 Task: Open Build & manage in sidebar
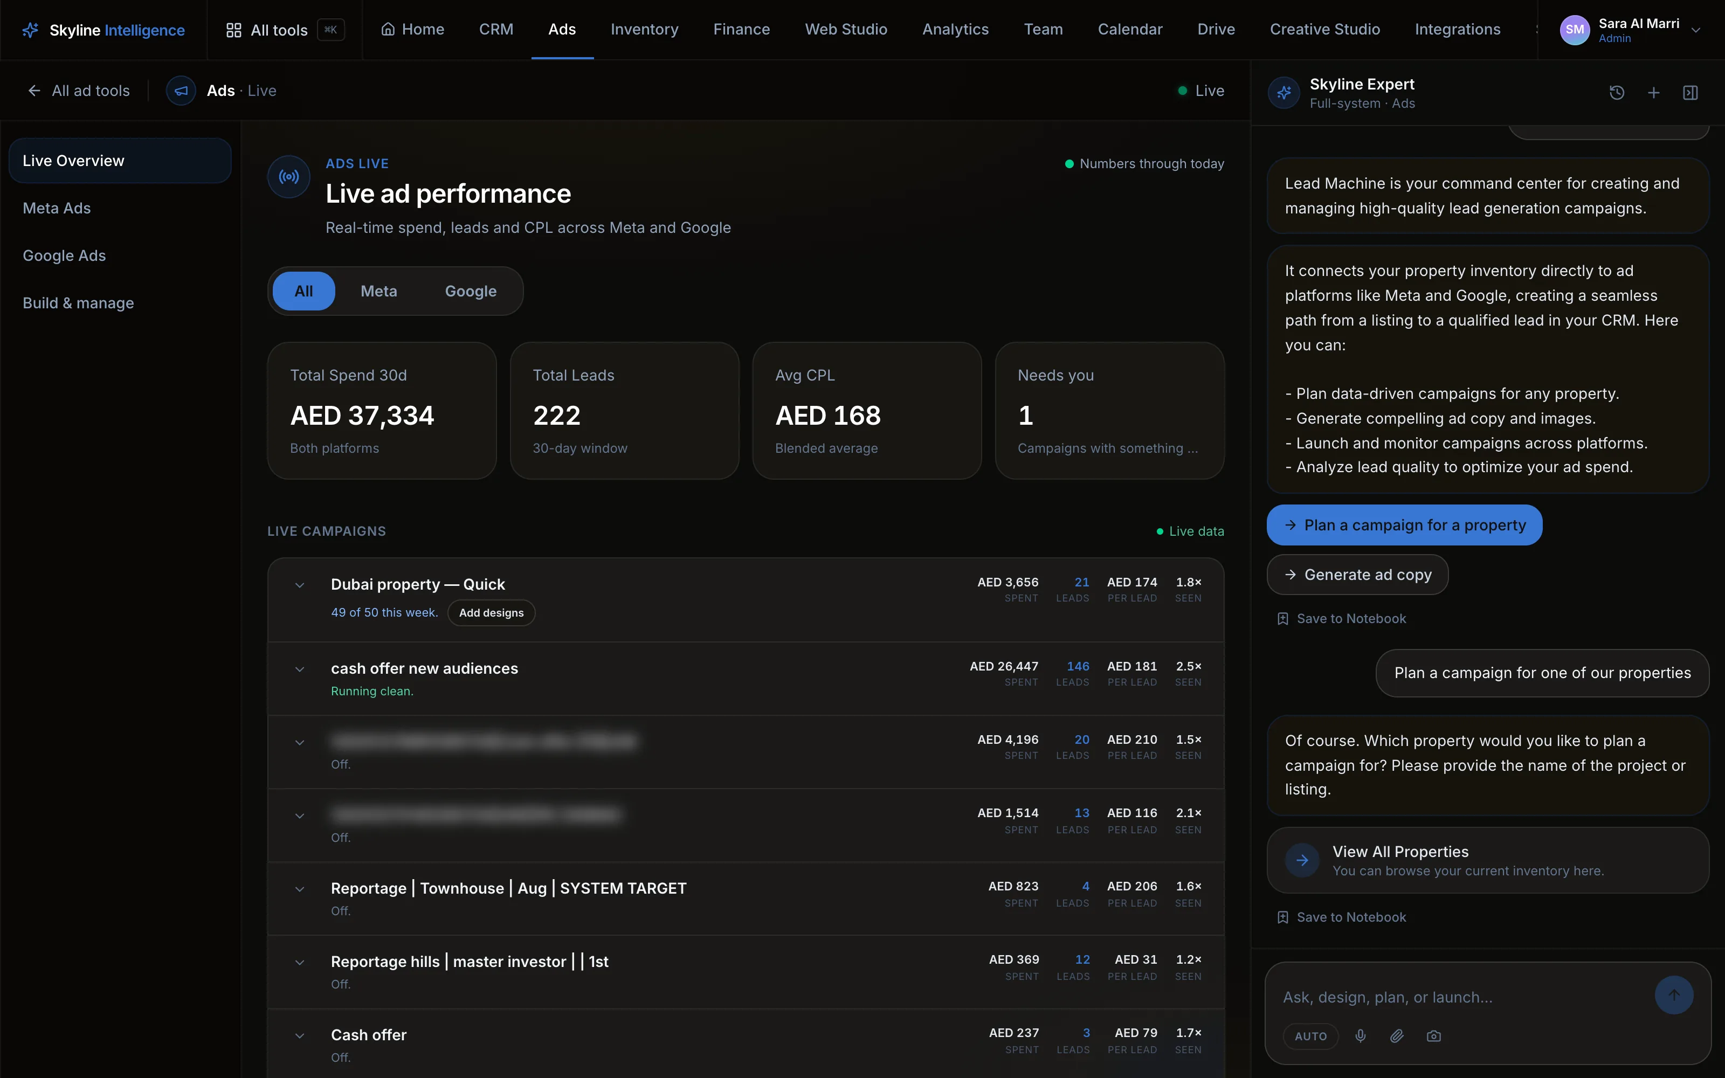(x=120, y=303)
